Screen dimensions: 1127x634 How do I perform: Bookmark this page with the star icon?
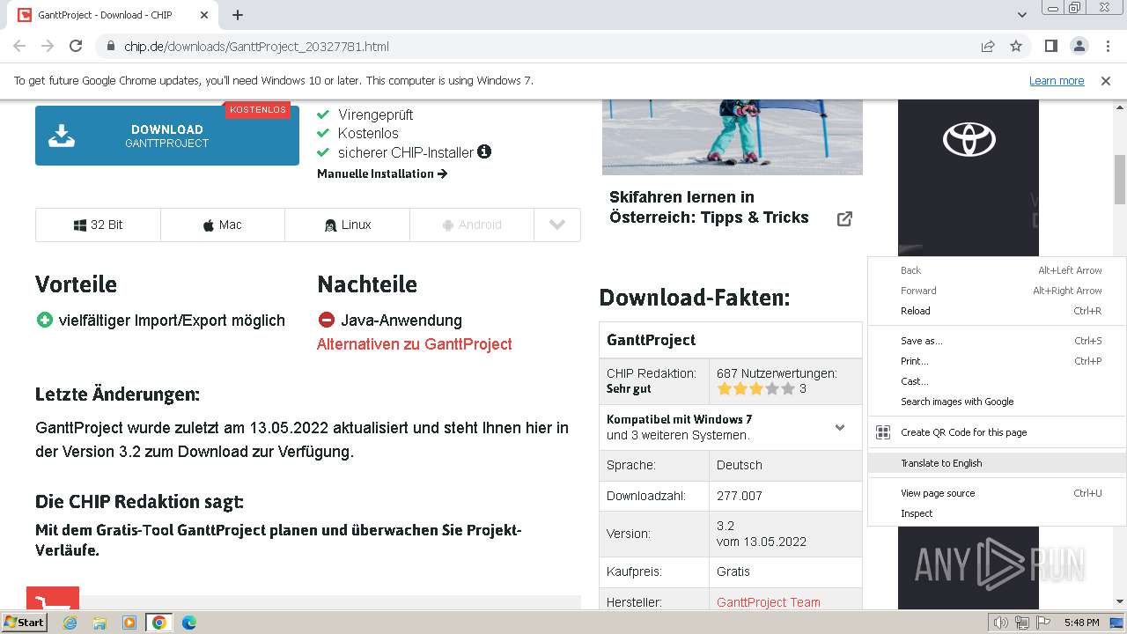pyautogui.click(x=1016, y=46)
